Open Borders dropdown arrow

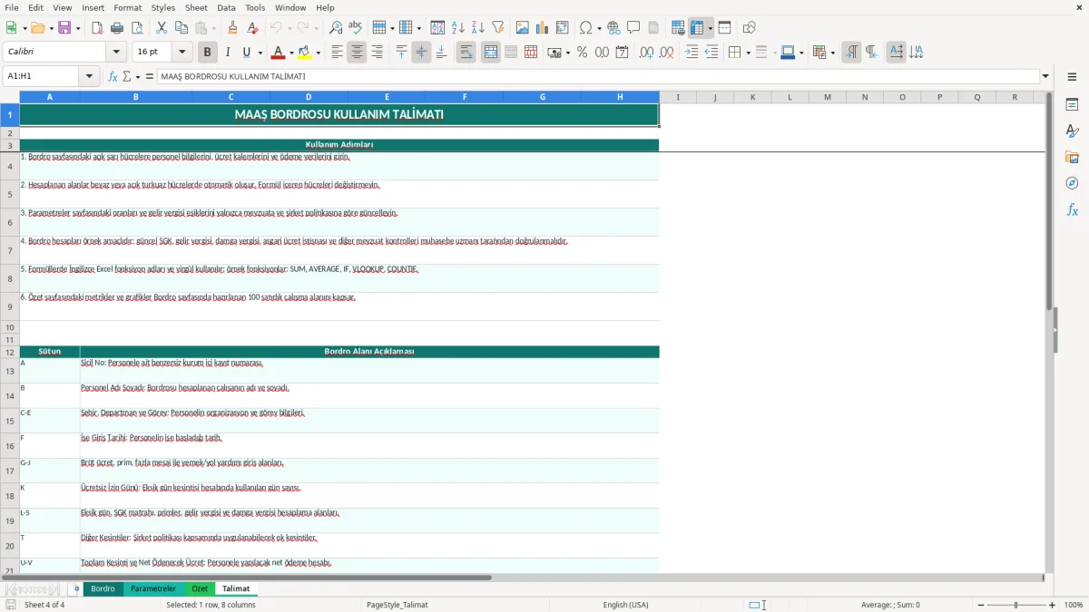(747, 53)
